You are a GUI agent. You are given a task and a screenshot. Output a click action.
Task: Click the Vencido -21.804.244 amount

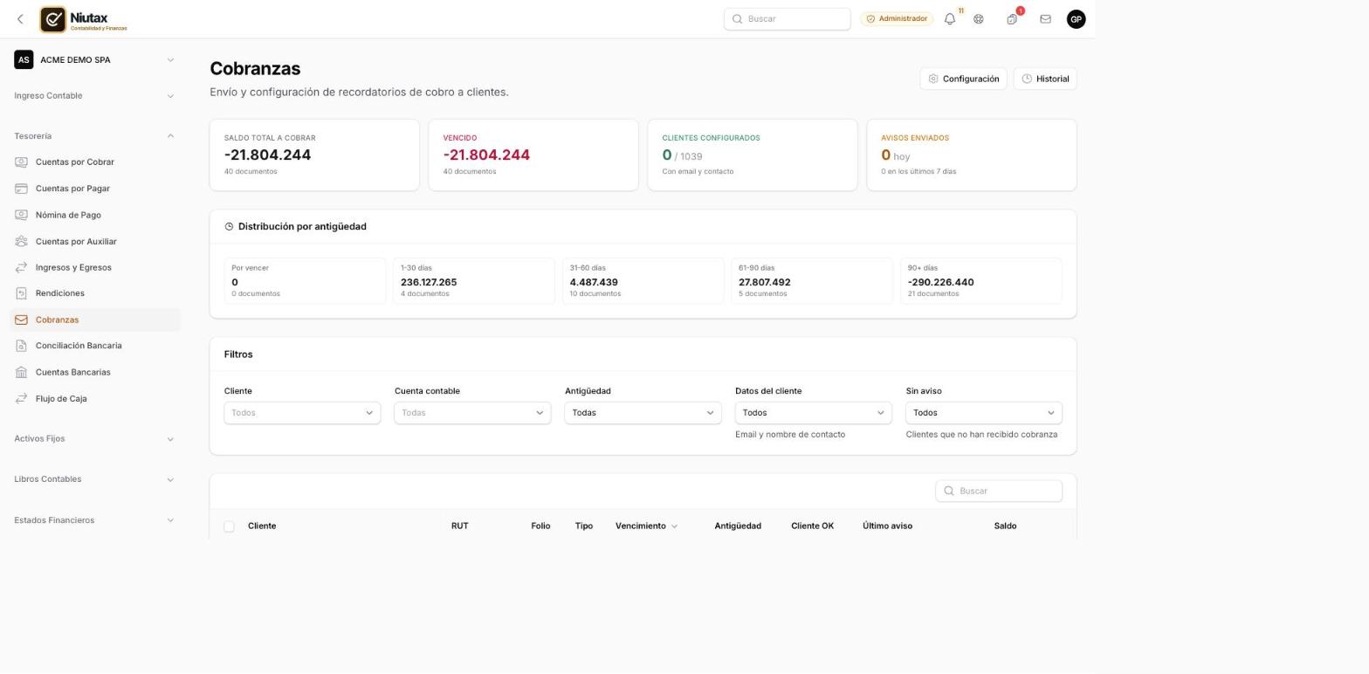[486, 155]
